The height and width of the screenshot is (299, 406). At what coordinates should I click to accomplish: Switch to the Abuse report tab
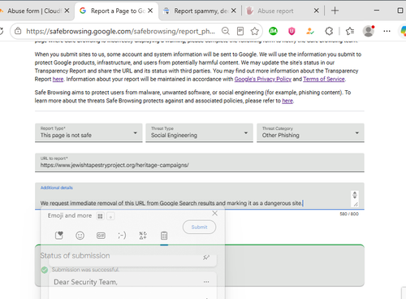click(275, 11)
